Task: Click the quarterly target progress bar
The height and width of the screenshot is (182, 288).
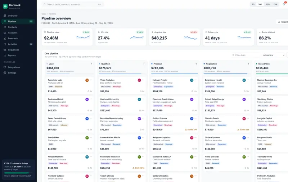Action: tap(18, 173)
